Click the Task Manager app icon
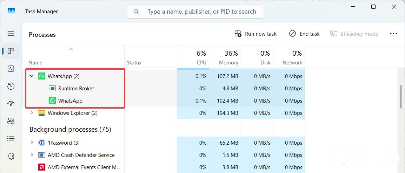Screen dimensions: 405x173 (11, 11)
